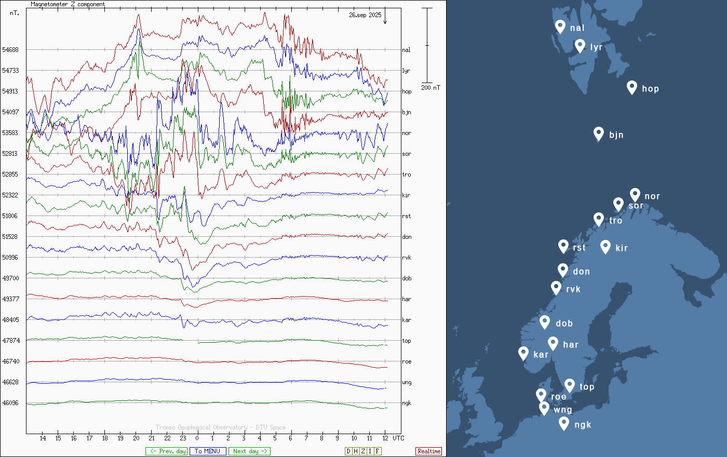Click the tro station map marker

[599, 219]
